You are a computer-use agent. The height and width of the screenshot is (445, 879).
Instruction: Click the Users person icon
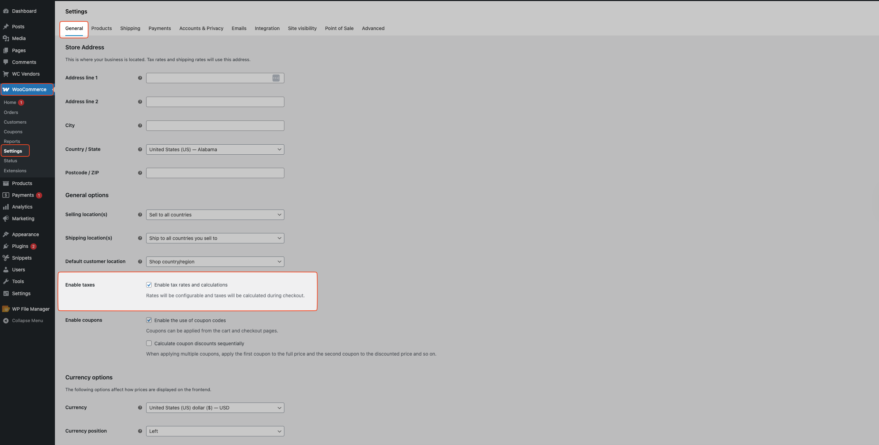[x=6, y=270]
